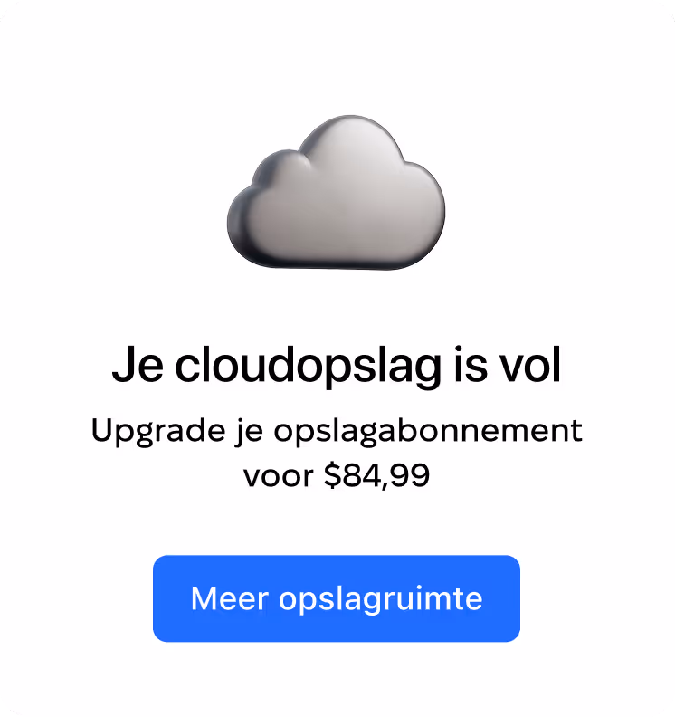675x717 pixels.
Task: Click the word je in the subtitle
Action: coord(249,432)
